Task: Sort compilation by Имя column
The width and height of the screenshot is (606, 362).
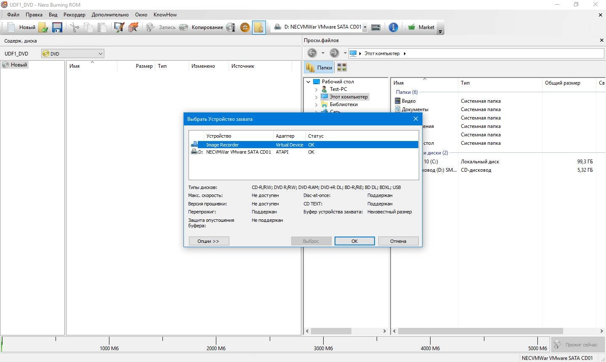Action: (92, 66)
